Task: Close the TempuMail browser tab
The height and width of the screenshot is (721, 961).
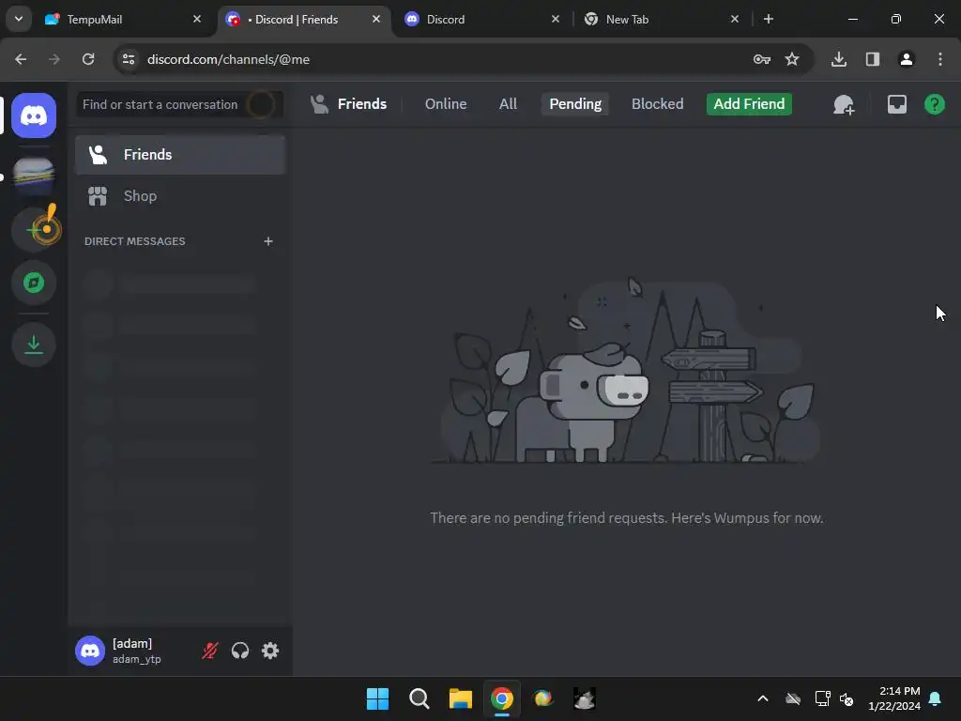Action: [197, 19]
